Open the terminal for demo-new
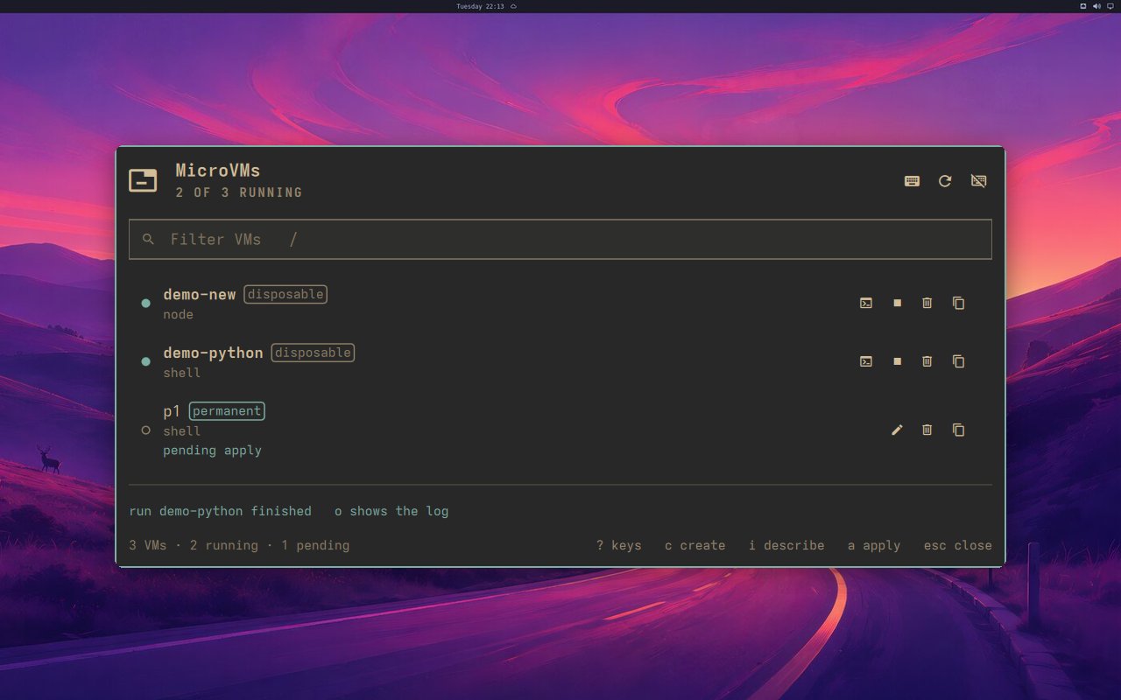This screenshot has width=1121, height=700. [866, 303]
